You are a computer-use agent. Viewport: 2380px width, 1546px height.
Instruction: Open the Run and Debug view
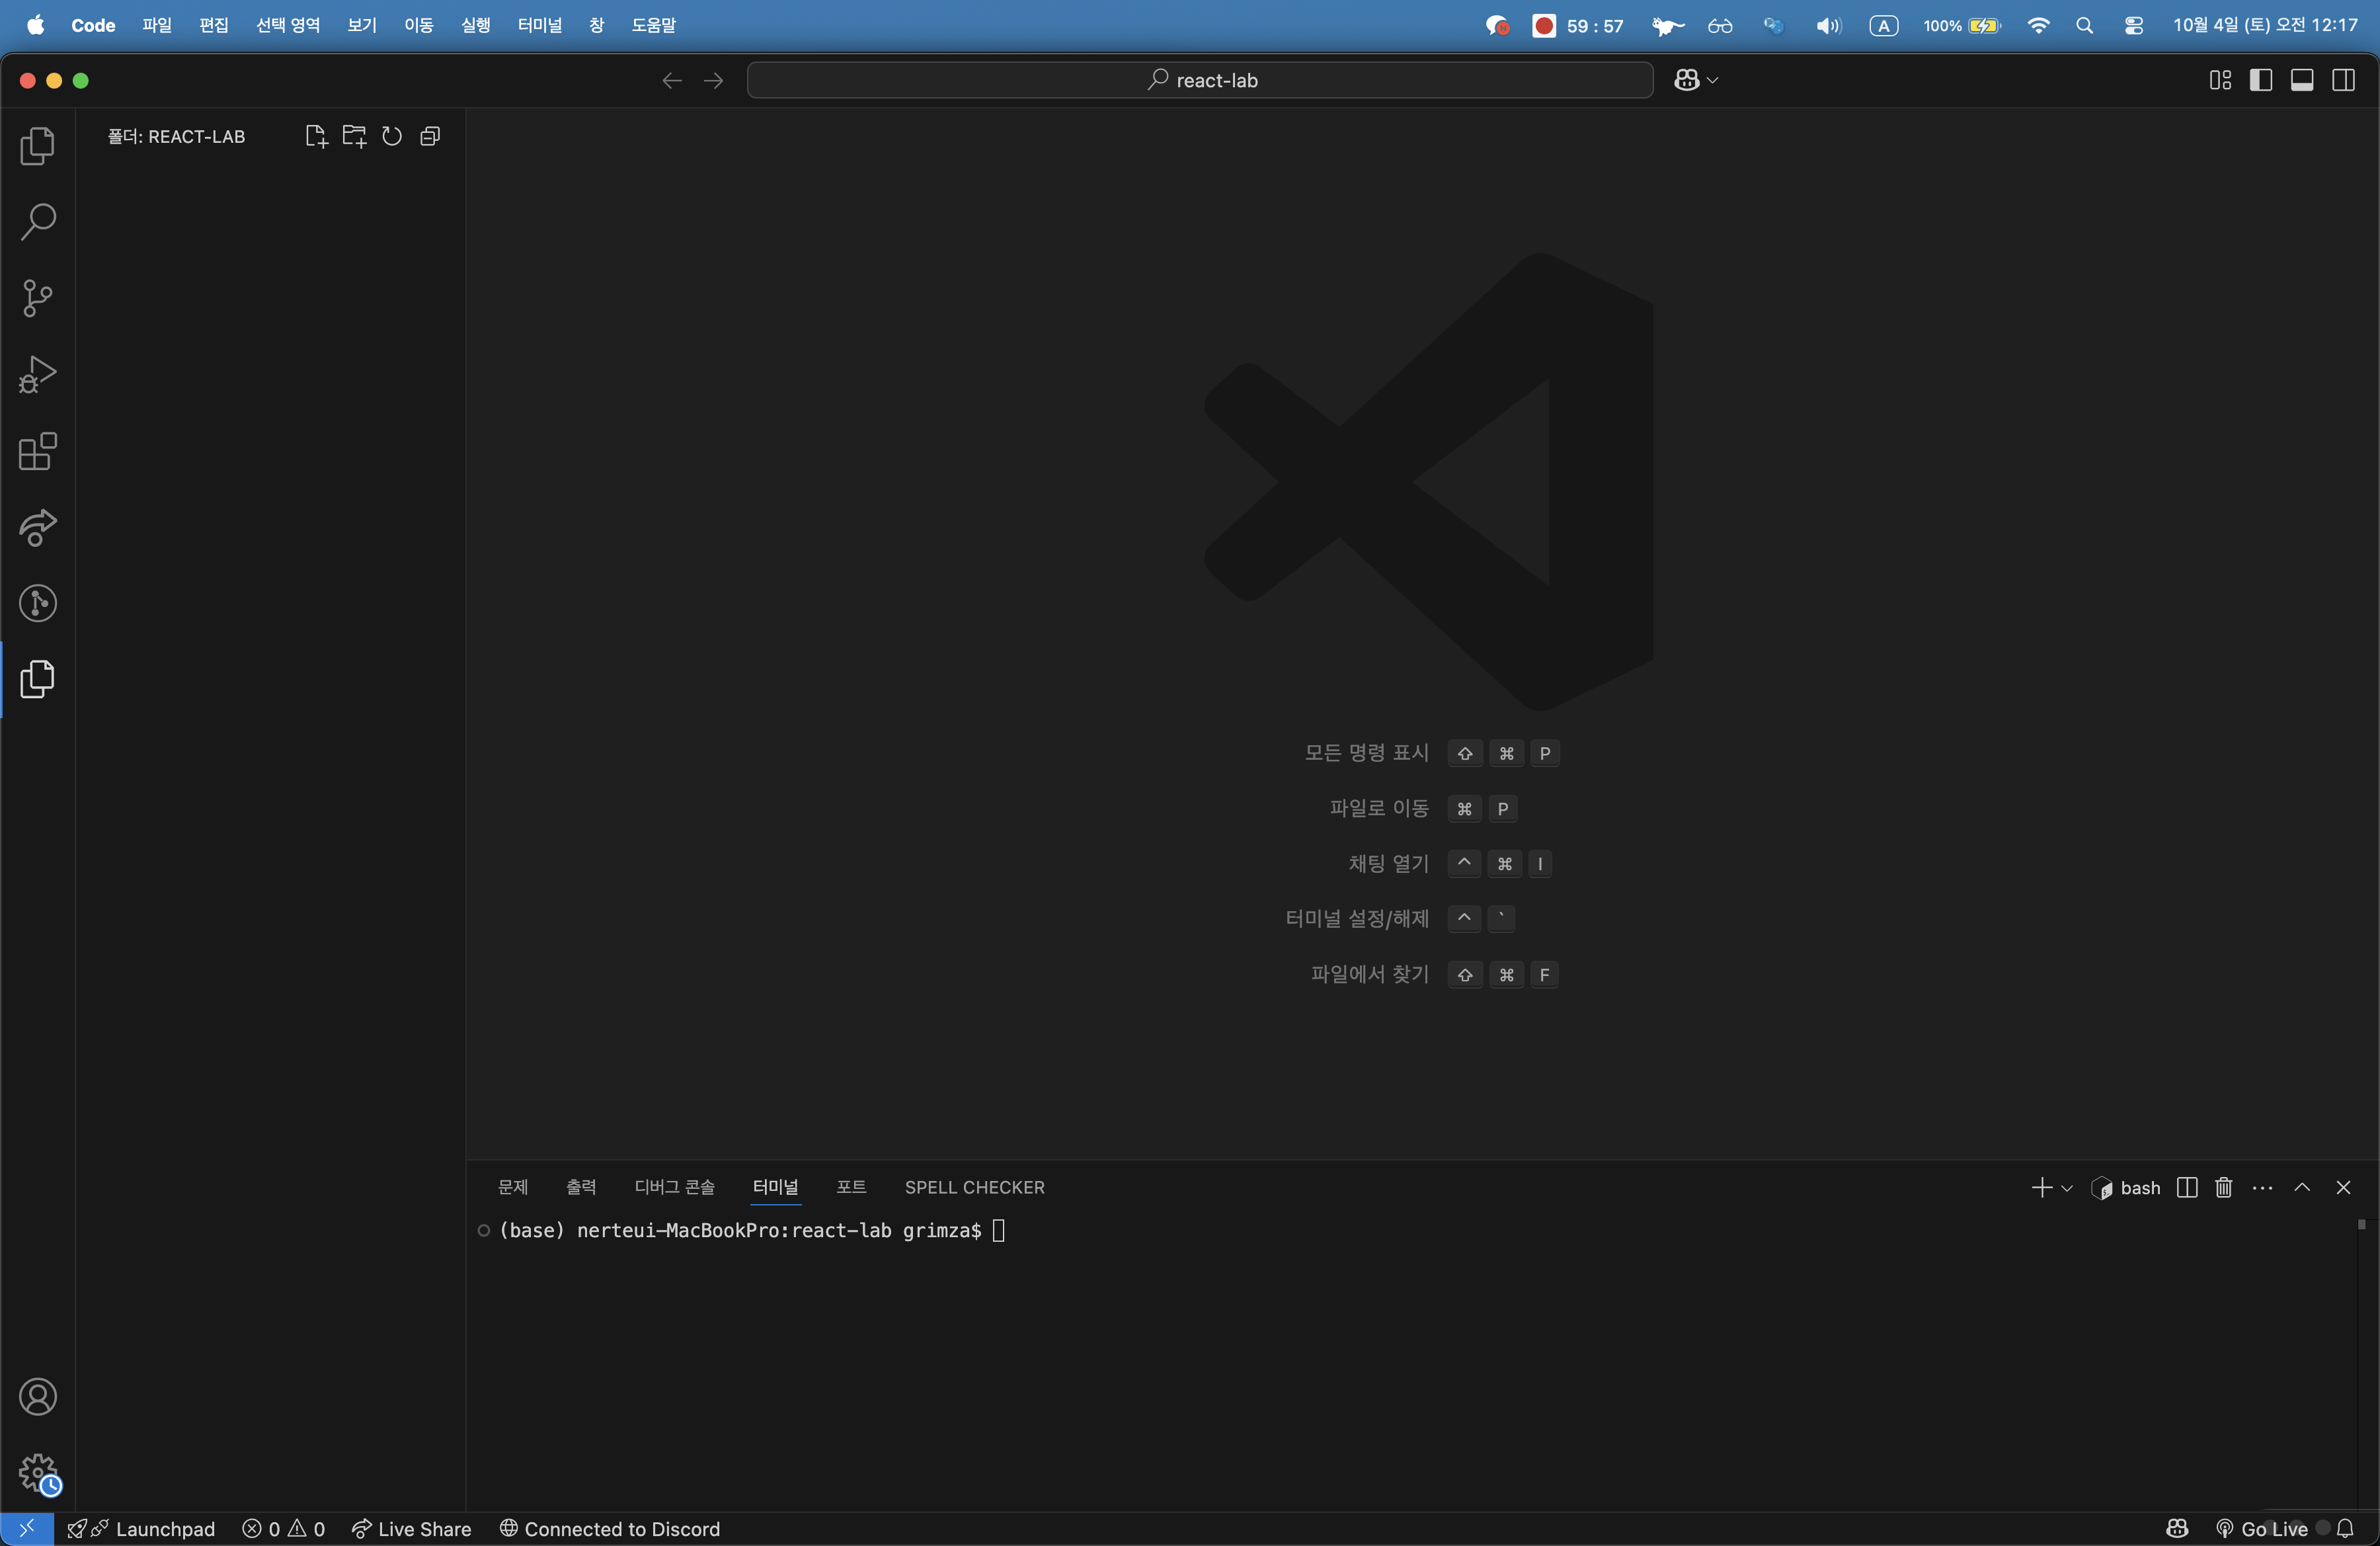(38, 374)
